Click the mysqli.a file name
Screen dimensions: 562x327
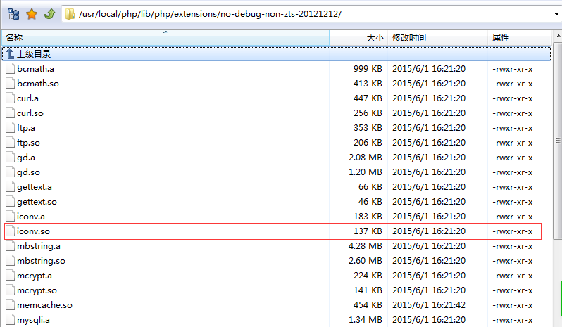[x=33, y=320]
